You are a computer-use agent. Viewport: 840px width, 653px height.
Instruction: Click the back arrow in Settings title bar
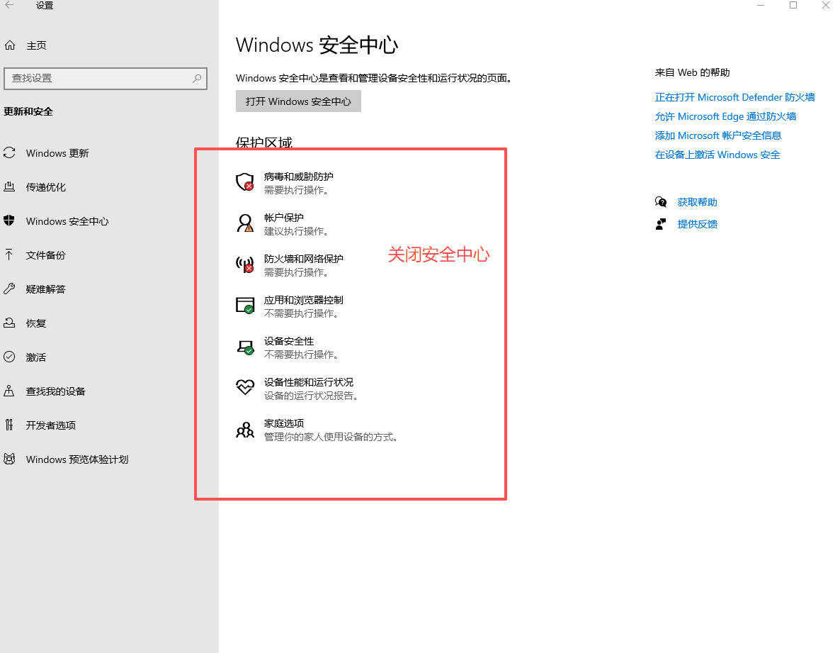click(10, 5)
